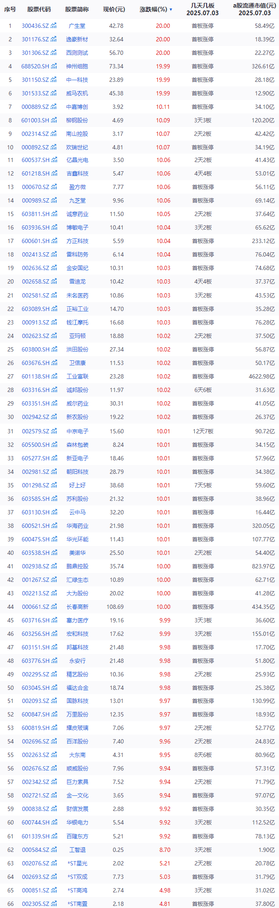This screenshot has width=279, height=908.
Task: Select the 4天4板 cell for 吉鑫科技
Action: 203,173
